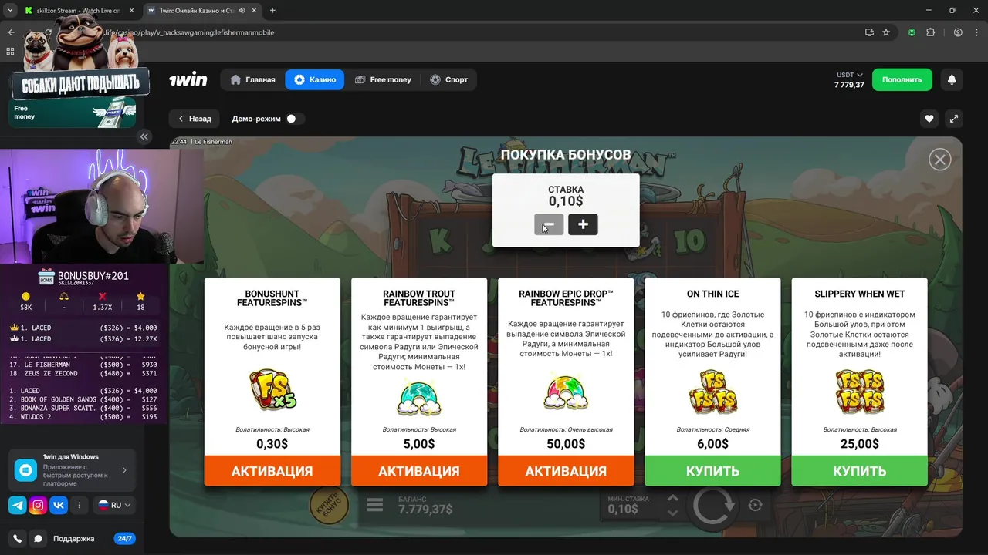Open the browser tab search dropdown
Viewport: 988px width, 555px height.
tap(10, 11)
